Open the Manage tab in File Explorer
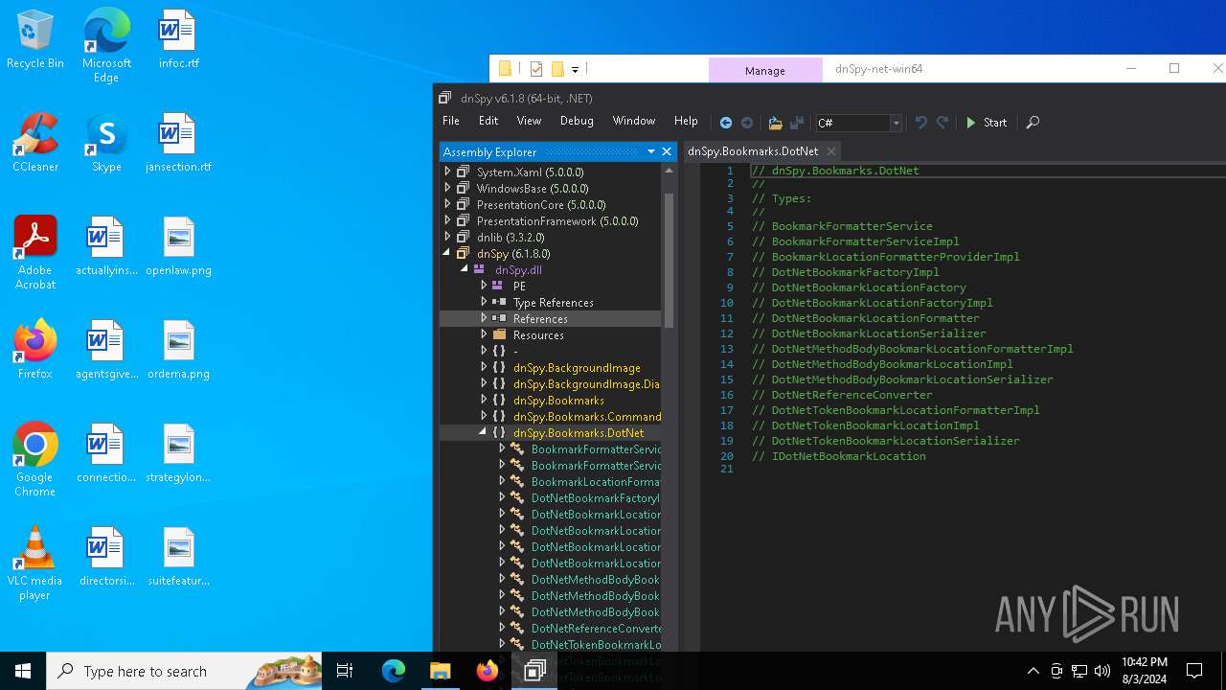This screenshot has width=1226, height=690. [765, 70]
